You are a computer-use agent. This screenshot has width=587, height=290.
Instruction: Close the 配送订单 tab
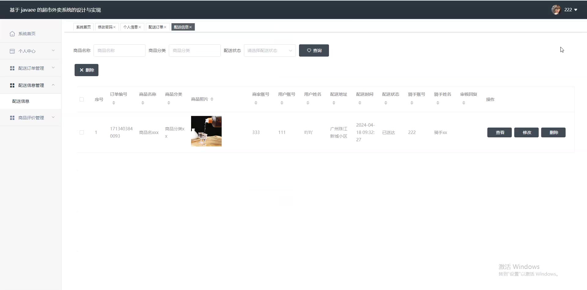[165, 27]
